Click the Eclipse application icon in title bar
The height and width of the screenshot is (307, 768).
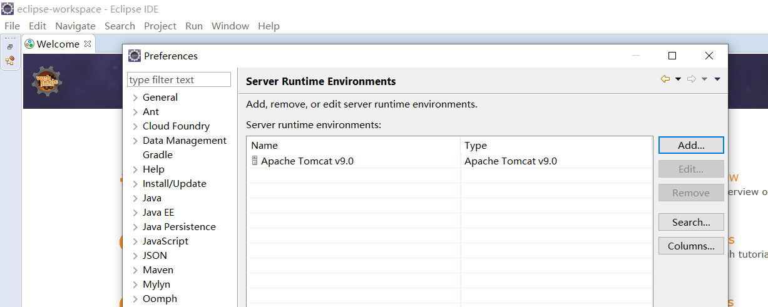click(x=8, y=9)
